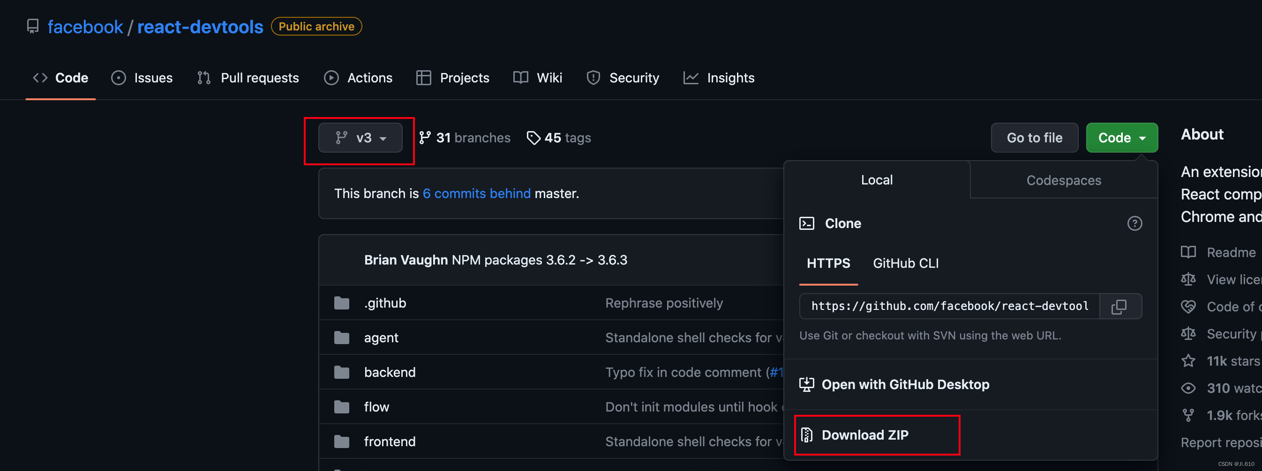Click the Security shield icon
This screenshot has width=1262, height=471.
pyautogui.click(x=593, y=78)
